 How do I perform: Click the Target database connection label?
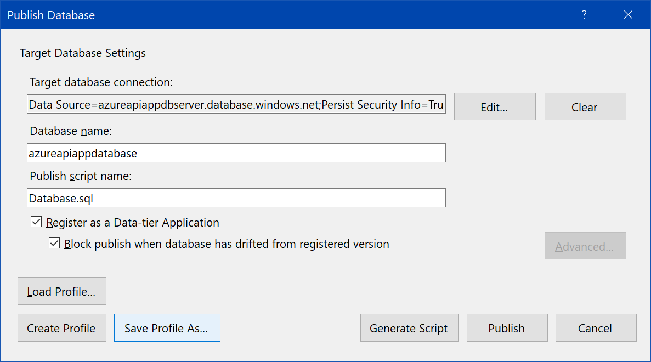pos(101,82)
